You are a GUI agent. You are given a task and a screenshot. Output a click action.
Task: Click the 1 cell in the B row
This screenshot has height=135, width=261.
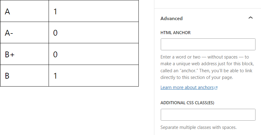point(94,76)
